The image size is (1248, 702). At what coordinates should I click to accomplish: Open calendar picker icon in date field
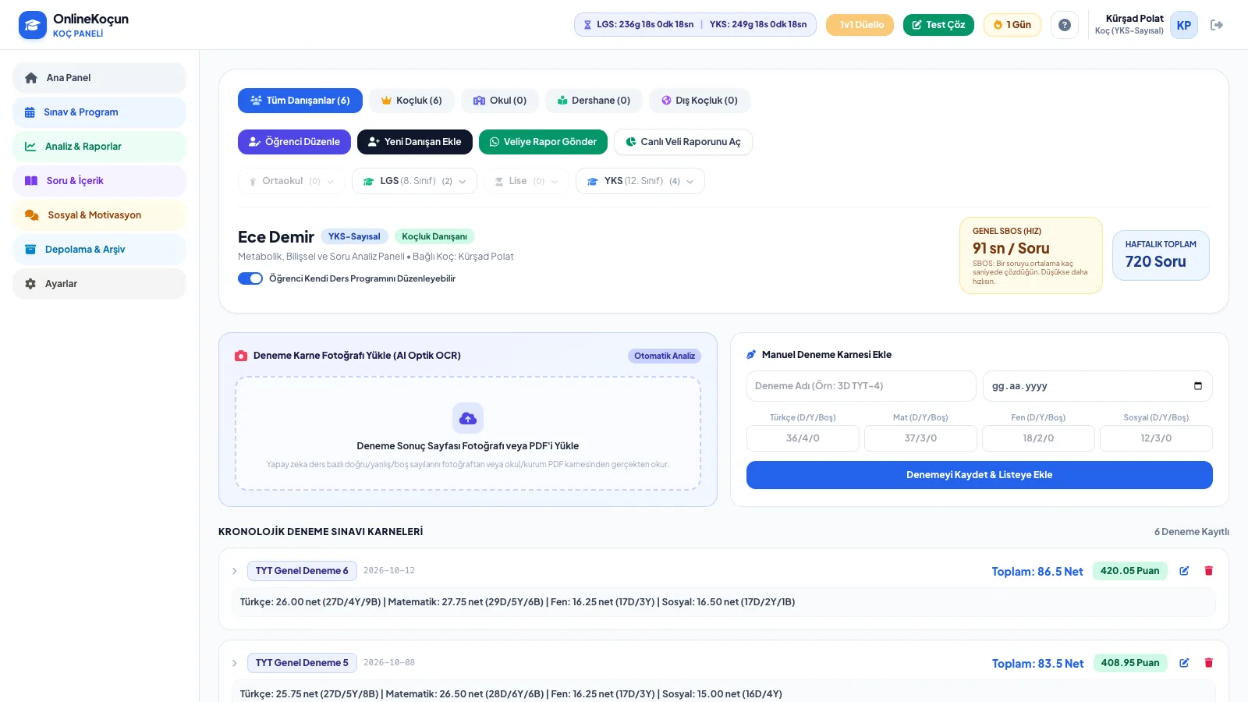pos(1198,386)
